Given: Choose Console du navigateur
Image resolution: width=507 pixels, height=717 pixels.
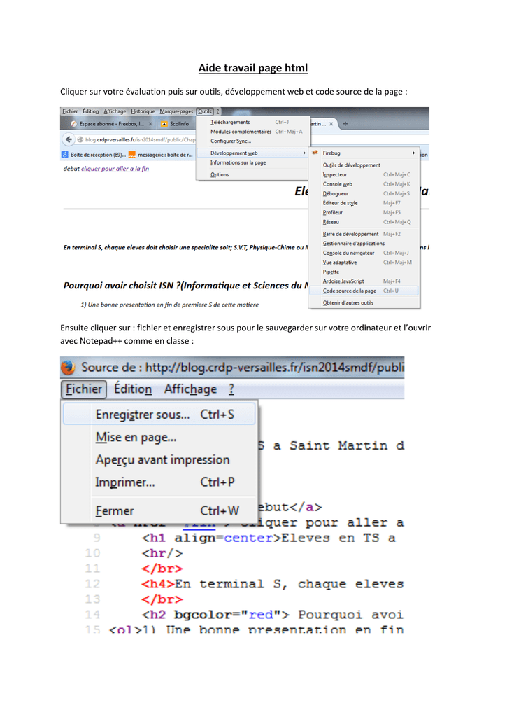Looking at the screenshot, I should 364,253.
